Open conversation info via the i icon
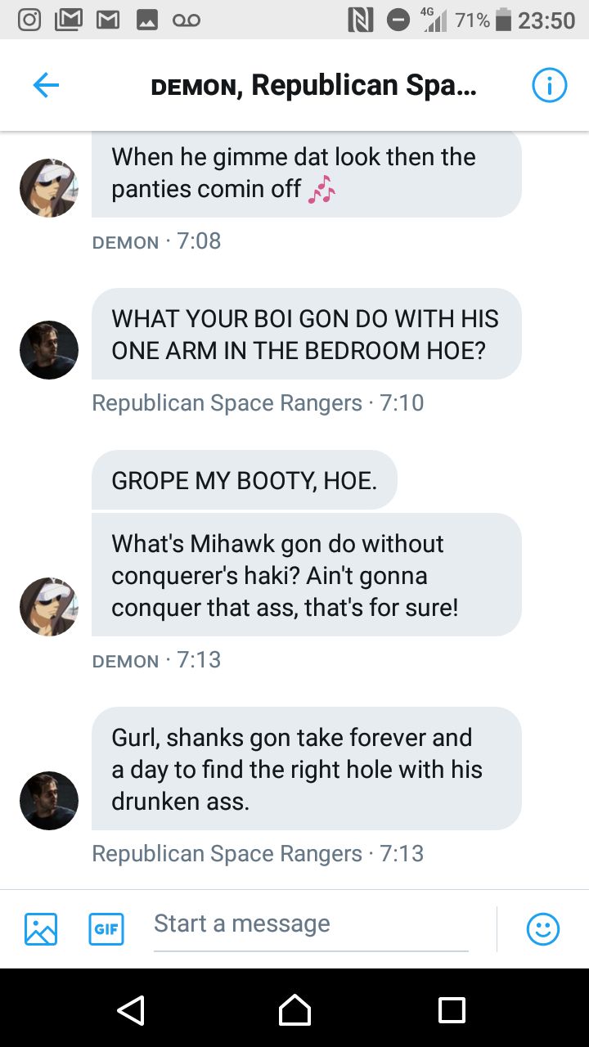Image resolution: width=589 pixels, height=1047 pixels. tap(549, 85)
